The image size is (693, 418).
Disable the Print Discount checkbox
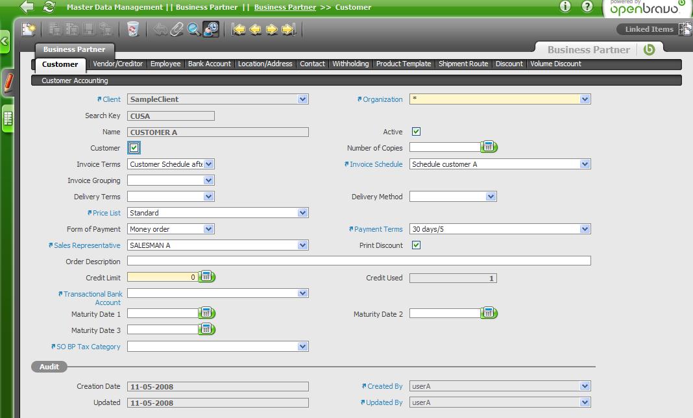pos(416,245)
